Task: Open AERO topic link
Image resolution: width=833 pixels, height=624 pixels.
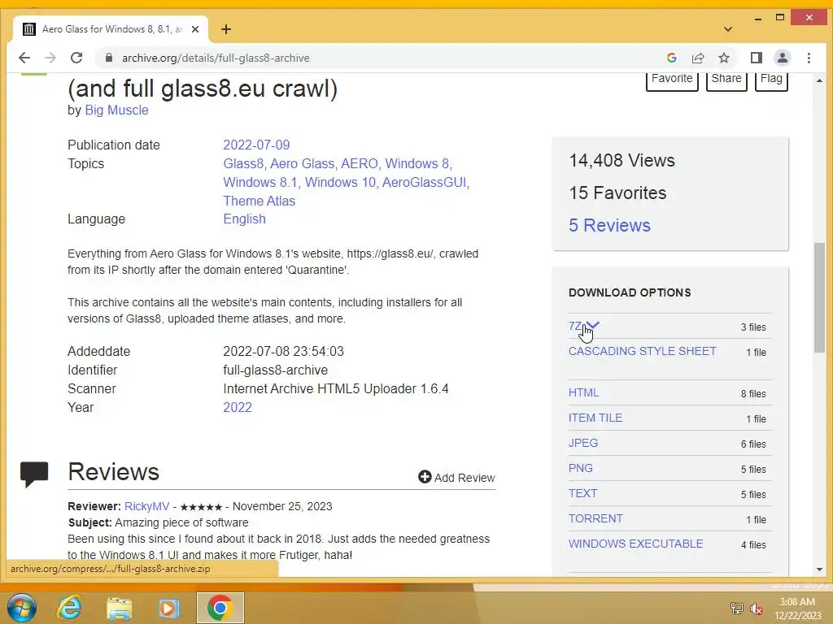Action: tap(359, 163)
